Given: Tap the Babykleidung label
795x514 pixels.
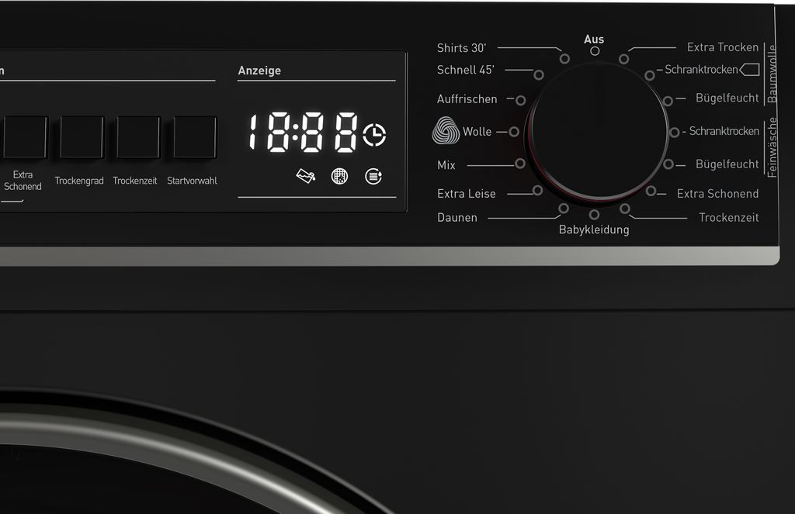Looking at the screenshot, I should tap(594, 229).
